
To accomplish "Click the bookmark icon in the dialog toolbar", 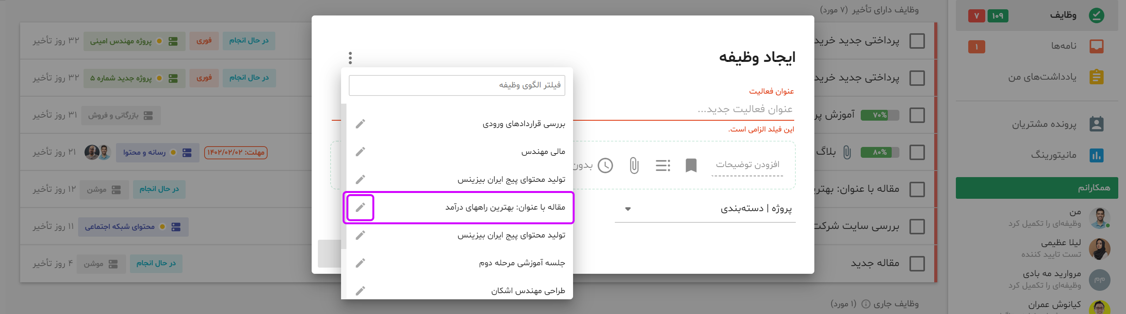I will pyautogui.click(x=691, y=165).
